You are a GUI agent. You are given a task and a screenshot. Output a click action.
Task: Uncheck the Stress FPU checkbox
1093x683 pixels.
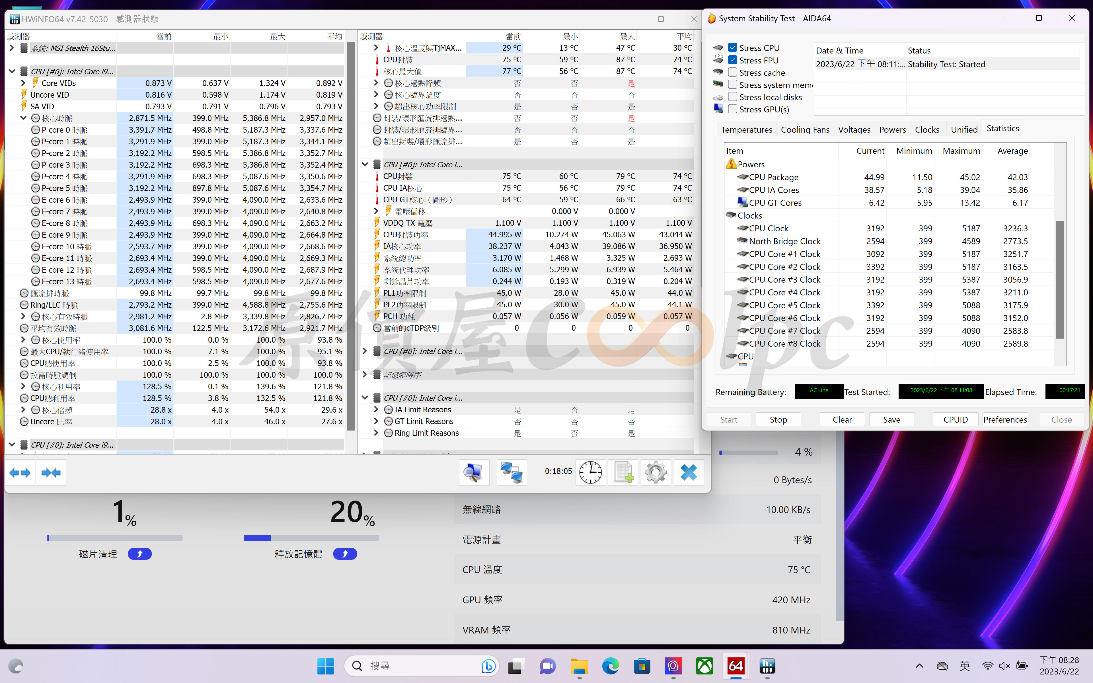click(733, 60)
